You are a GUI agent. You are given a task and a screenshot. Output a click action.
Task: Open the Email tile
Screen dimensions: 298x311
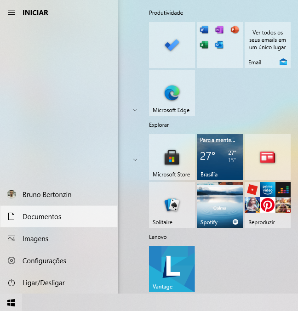268,45
